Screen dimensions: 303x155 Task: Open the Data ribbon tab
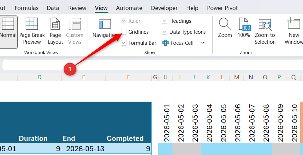(x=53, y=8)
